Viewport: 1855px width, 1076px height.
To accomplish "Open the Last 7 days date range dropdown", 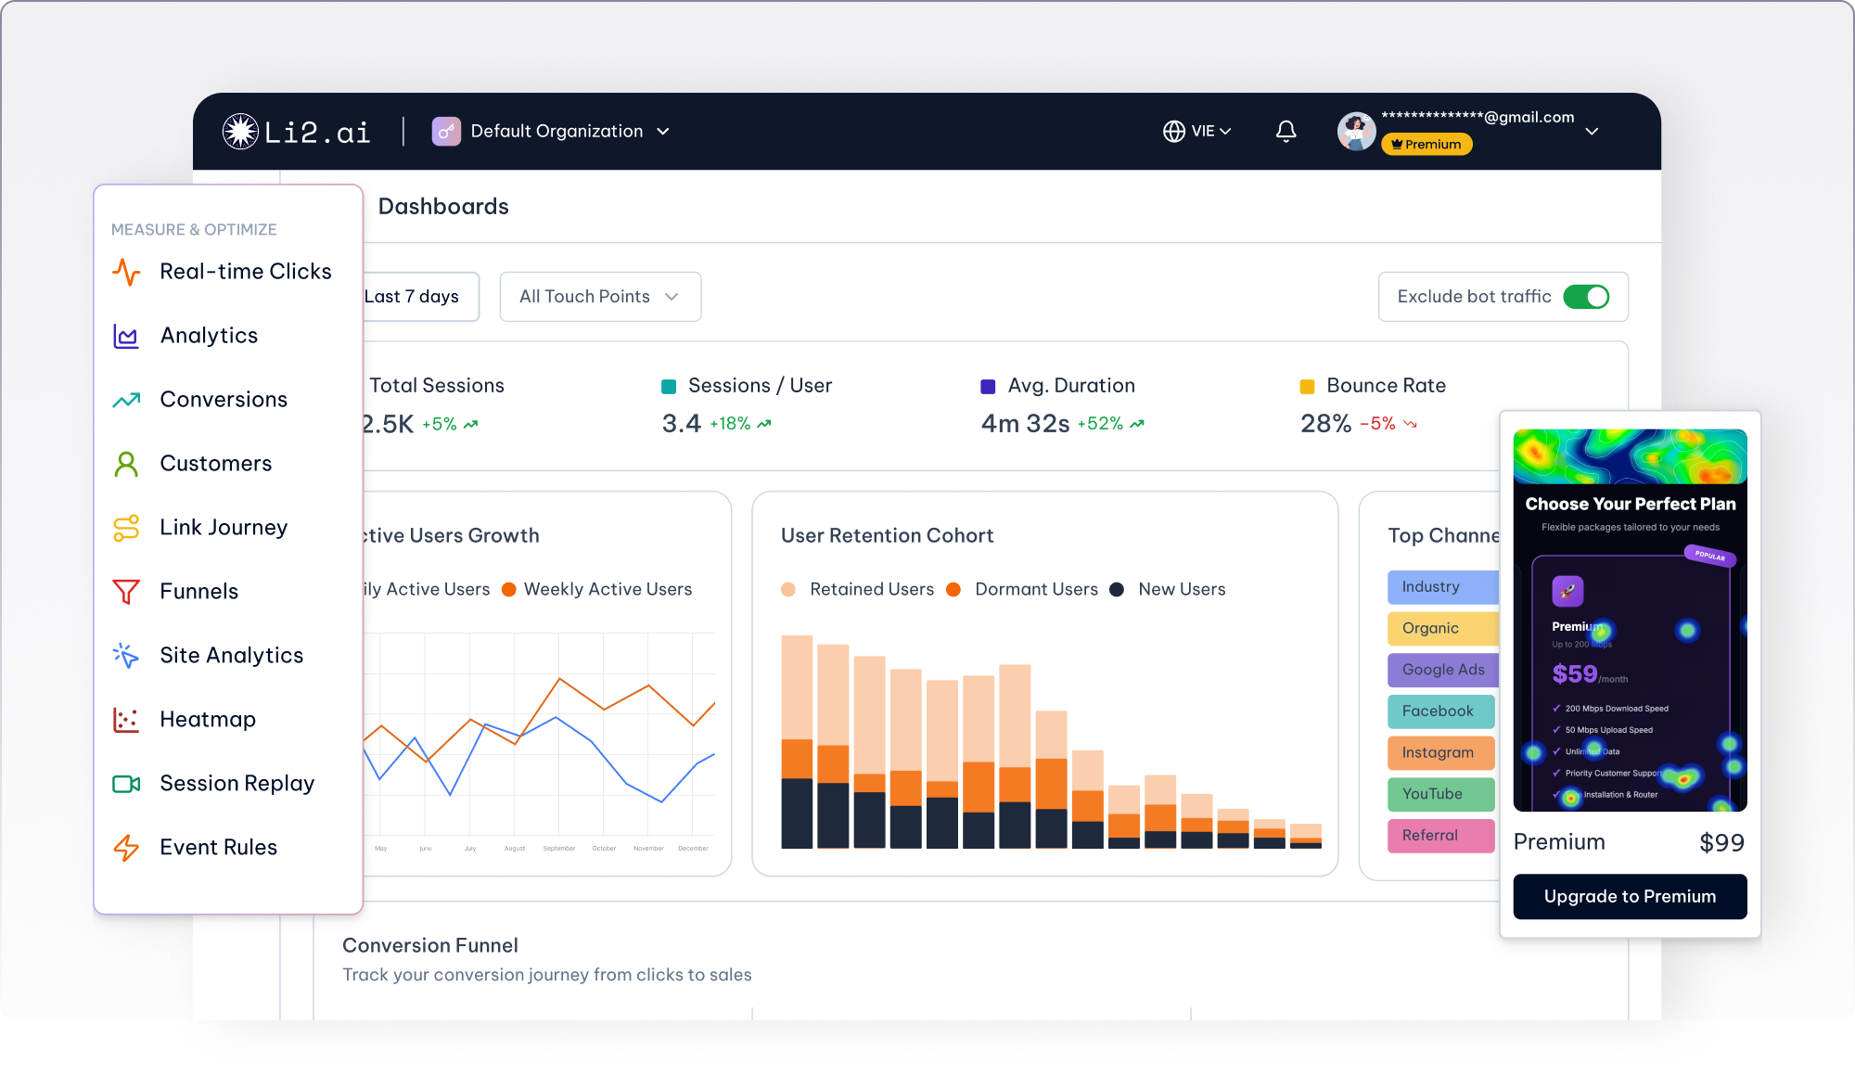I will click(420, 297).
